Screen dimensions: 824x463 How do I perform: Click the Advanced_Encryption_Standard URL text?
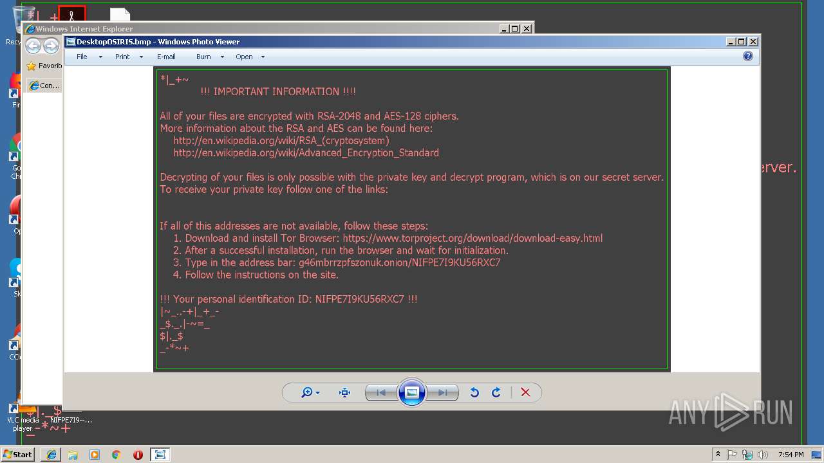click(x=306, y=153)
